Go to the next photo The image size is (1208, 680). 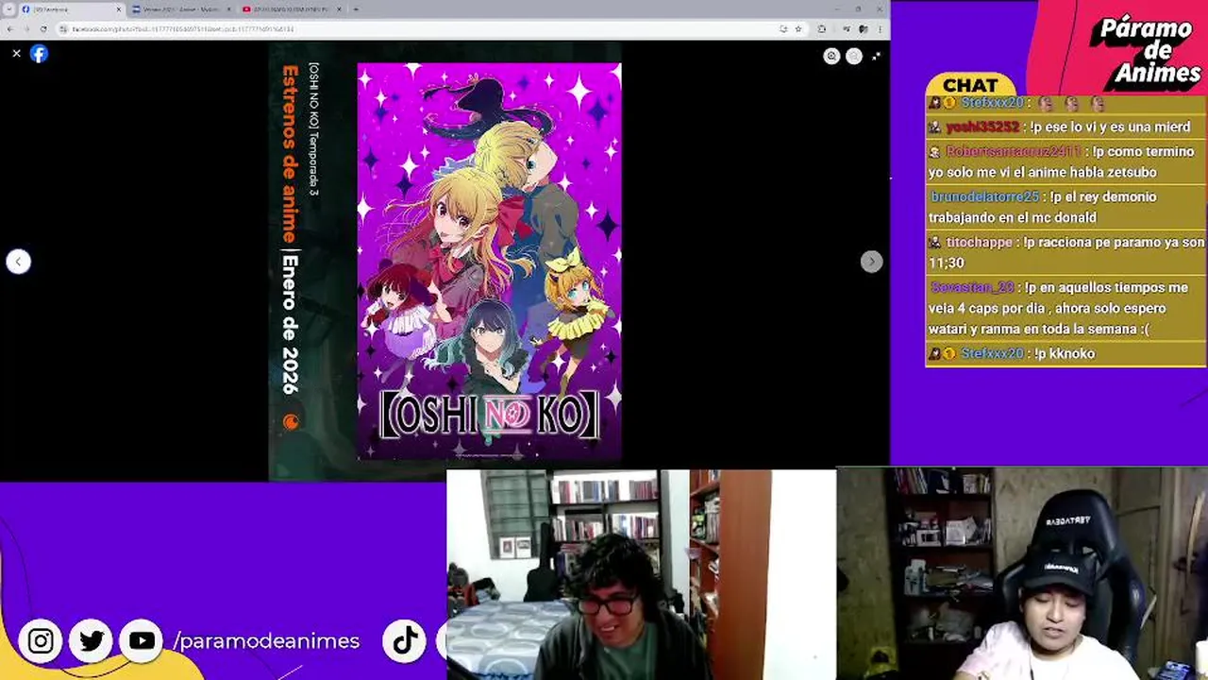pos(871,262)
